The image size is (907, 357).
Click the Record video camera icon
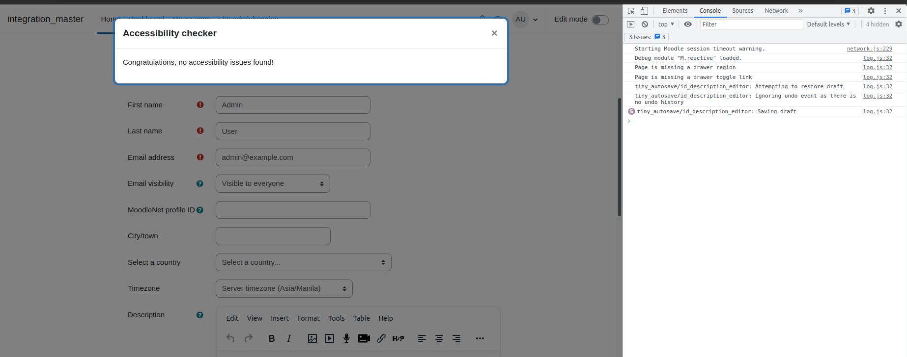[364, 338]
